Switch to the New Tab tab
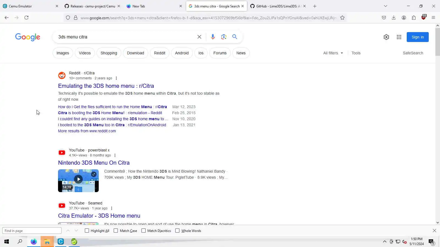 [x=154, y=6]
